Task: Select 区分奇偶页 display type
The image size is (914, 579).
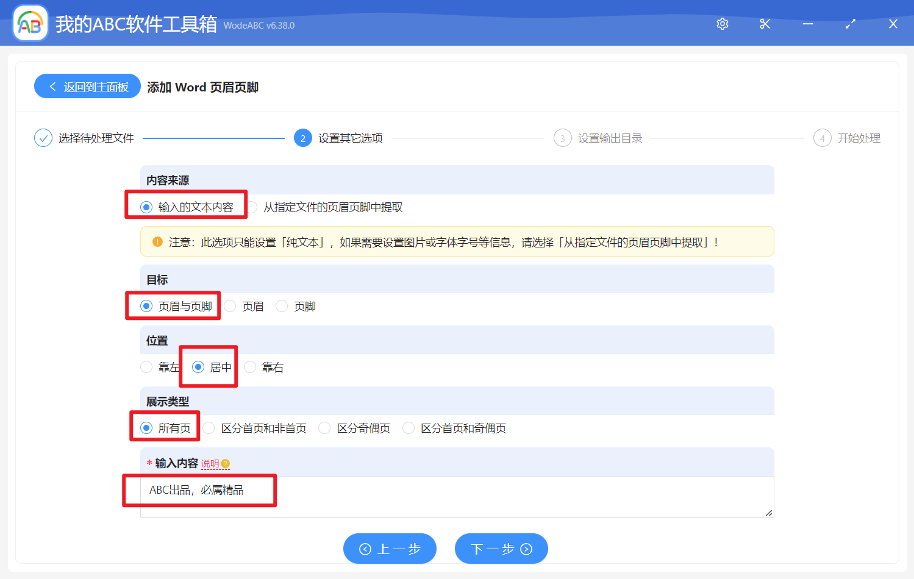Action: coord(325,428)
